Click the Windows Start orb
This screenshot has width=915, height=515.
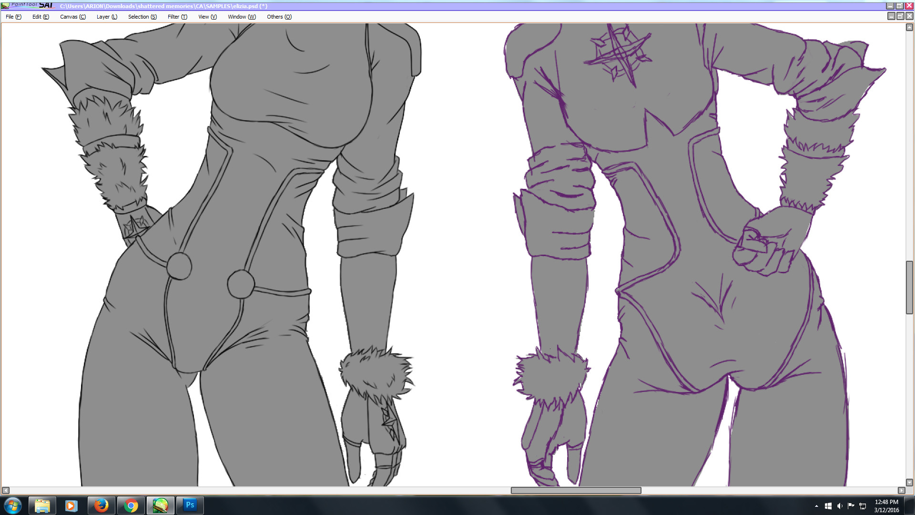(13, 505)
